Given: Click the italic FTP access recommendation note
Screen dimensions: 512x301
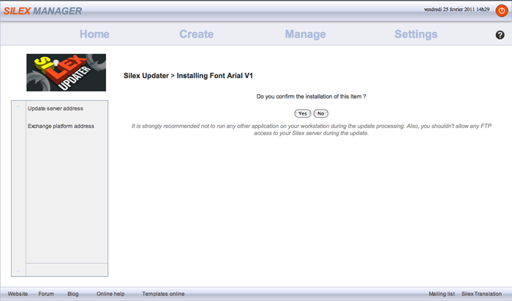Looking at the screenshot, I should pos(311,129).
